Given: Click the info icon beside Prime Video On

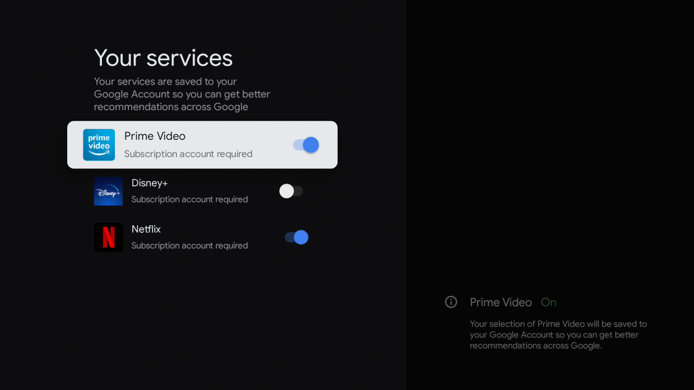Looking at the screenshot, I should pos(451,302).
